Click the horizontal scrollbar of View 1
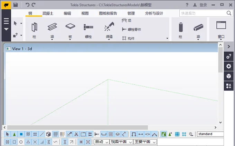Viewport: 235px width, 146px height. (x=110, y=127)
